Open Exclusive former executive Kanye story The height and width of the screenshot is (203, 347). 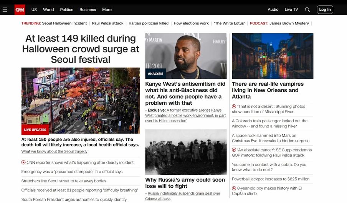[x=185, y=115]
